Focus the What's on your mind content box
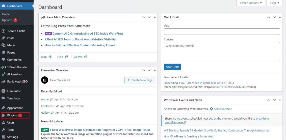Image resolution: width=286 pixels, height=140 pixels. [x=222, y=52]
